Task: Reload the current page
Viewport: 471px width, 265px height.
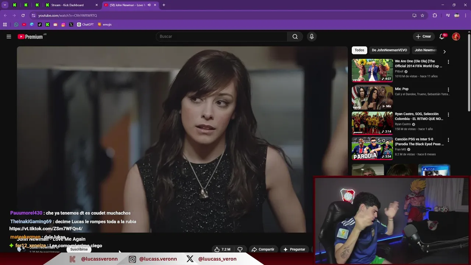Action: (x=23, y=15)
